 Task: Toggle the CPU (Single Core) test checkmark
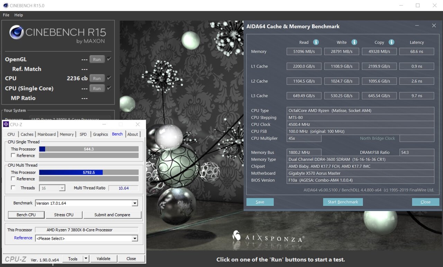tap(109, 88)
